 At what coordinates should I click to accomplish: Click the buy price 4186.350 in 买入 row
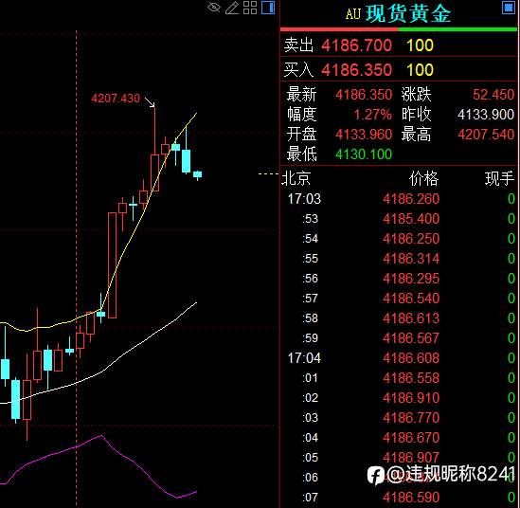pyautogui.click(x=356, y=70)
